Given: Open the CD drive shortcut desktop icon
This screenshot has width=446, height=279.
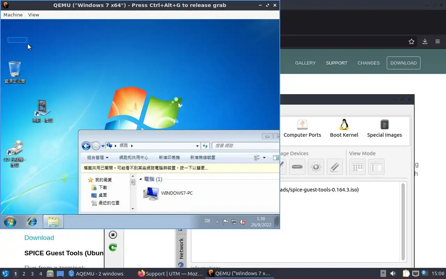Looking at the screenshot, I should pyautogui.click(x=15, y=153).
